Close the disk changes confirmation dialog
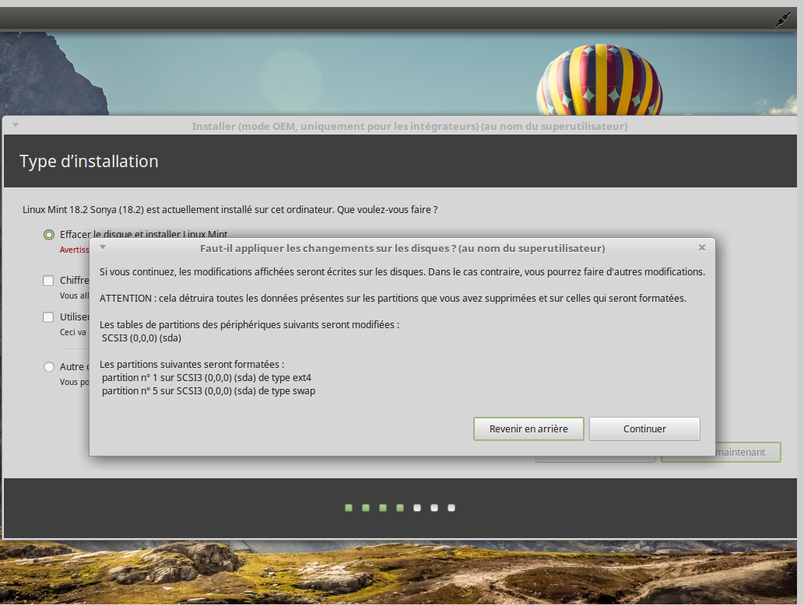Viewport: 804px width, 605px height. pyautogui.click(x=701, y=247)
